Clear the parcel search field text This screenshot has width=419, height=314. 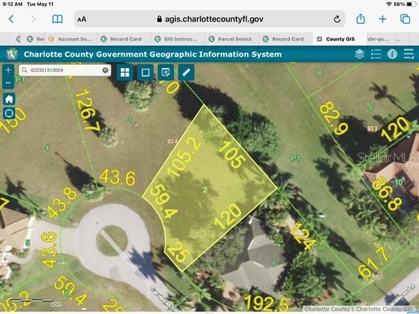click(105, 70)
